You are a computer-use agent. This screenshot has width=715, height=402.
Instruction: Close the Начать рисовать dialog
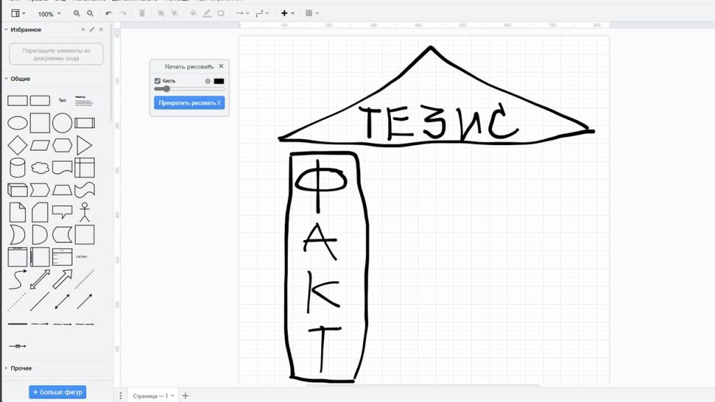point(221,66)
